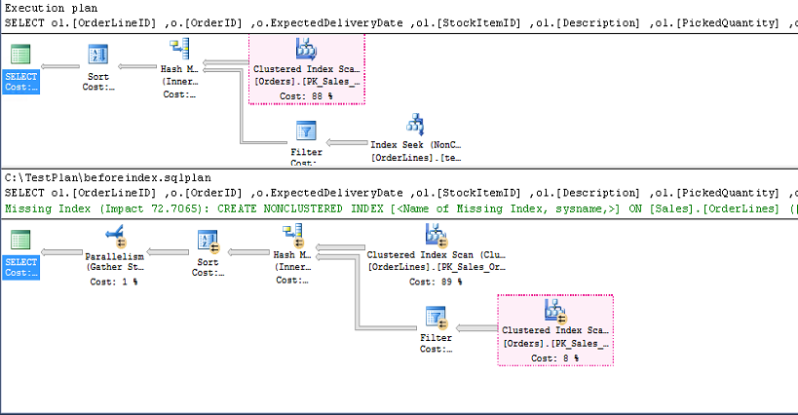The height and width of the screenshot is (415, 798).
Task: Click the '[OrderLines].[te…' index label
Action: pos(416,158)
